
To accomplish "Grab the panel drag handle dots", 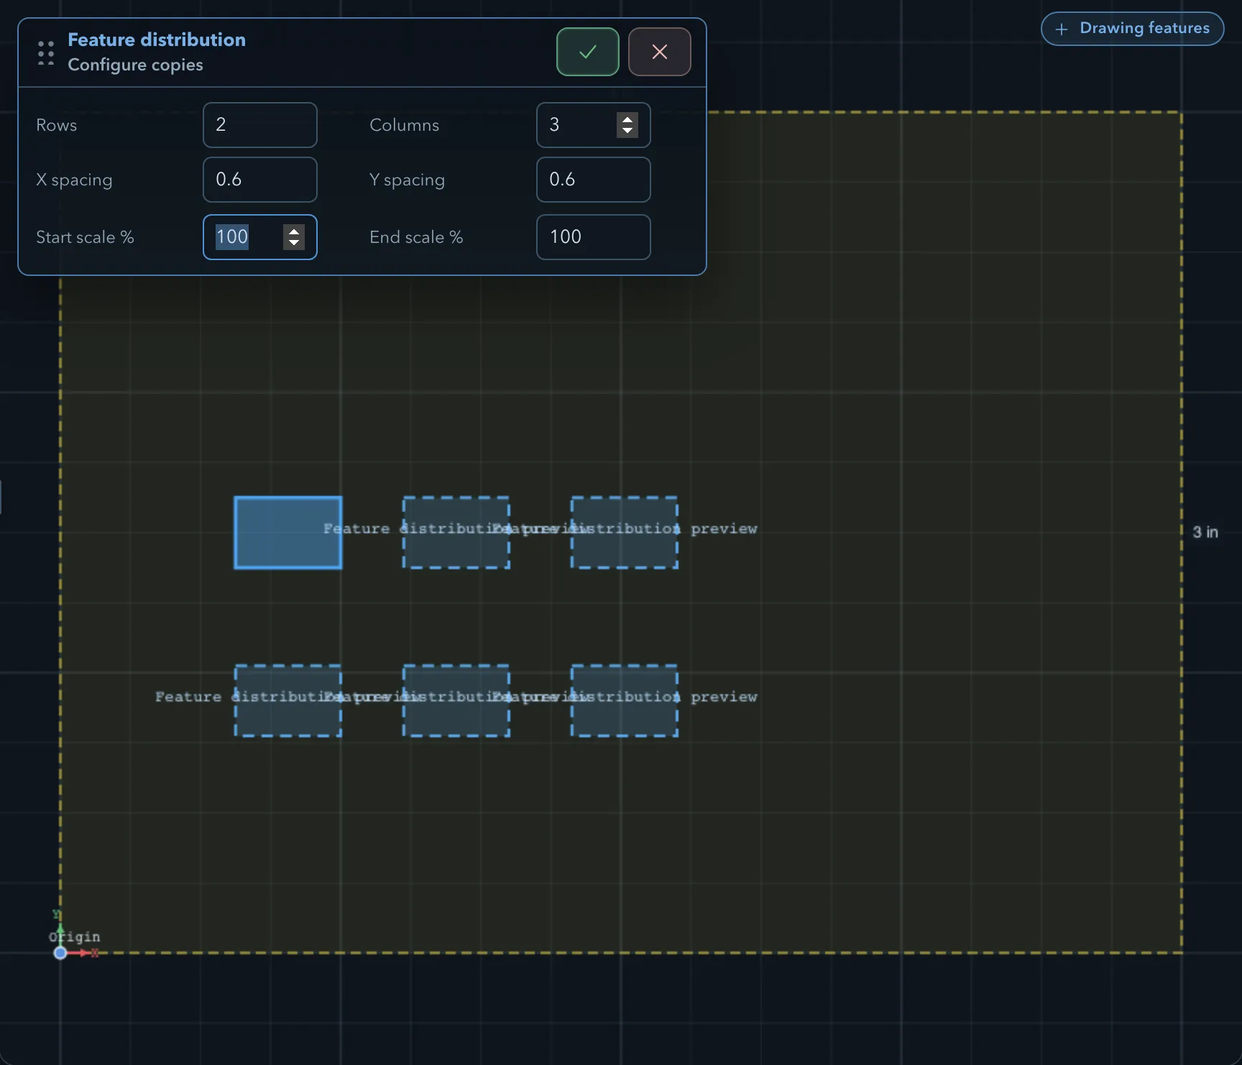I will click(x=46, y=52).
